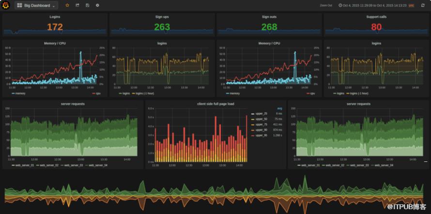The width and height of the screenshot is (431, 214).
Task: Toggle the memory series in first Memory / CPU legend
Action: 20,93
